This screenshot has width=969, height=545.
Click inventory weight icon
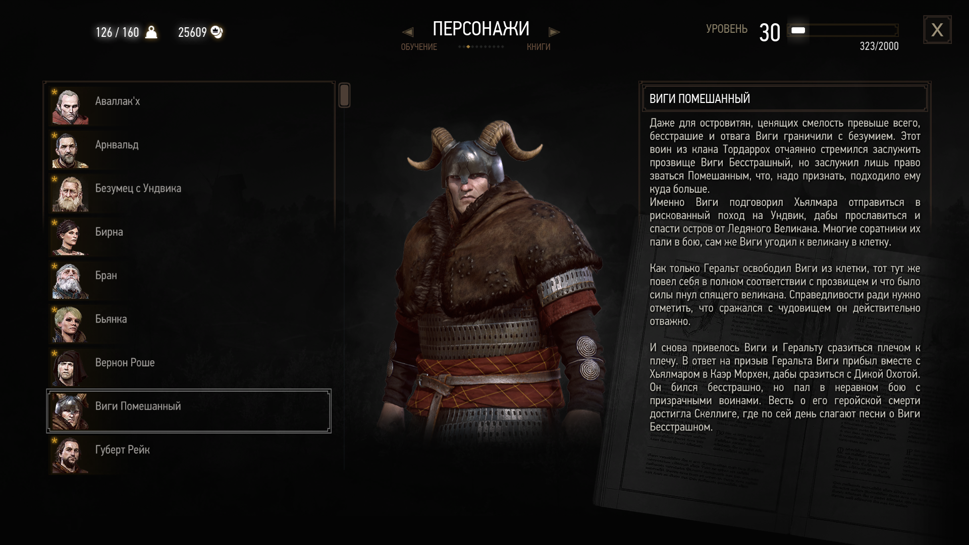pyautogui.click(x=151, y=32)
